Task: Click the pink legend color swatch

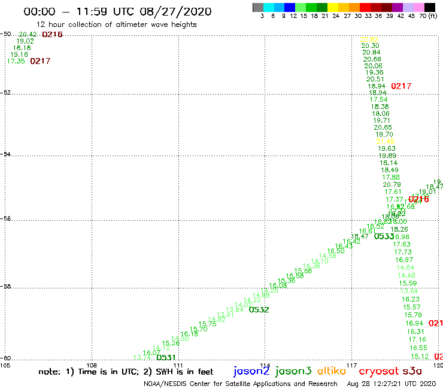Action: click(x=418, y=7)
